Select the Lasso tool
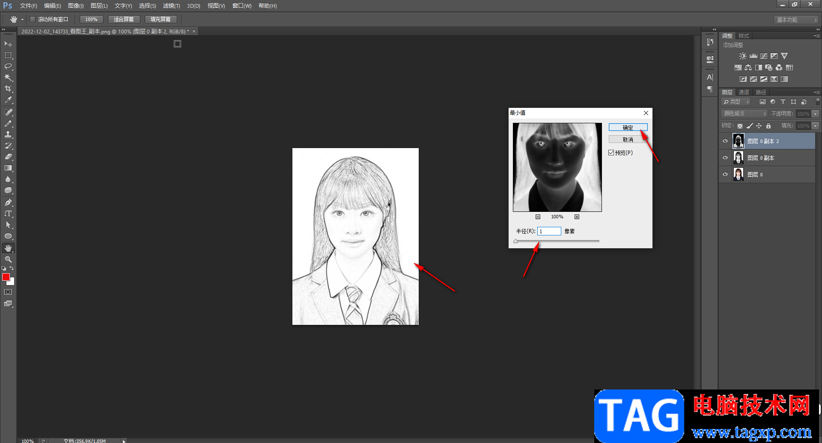Image resolution: width=822 pixels, height=443 pixels. click(x=8, y=66)
